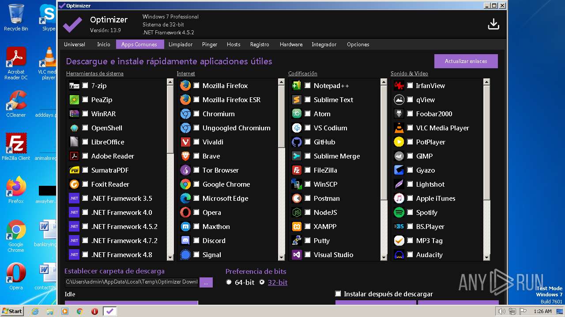This screenshot has height=317, width=565.
Task: Click scroll down arrow of Sonido & Video list
Action: tap(486, 258)
